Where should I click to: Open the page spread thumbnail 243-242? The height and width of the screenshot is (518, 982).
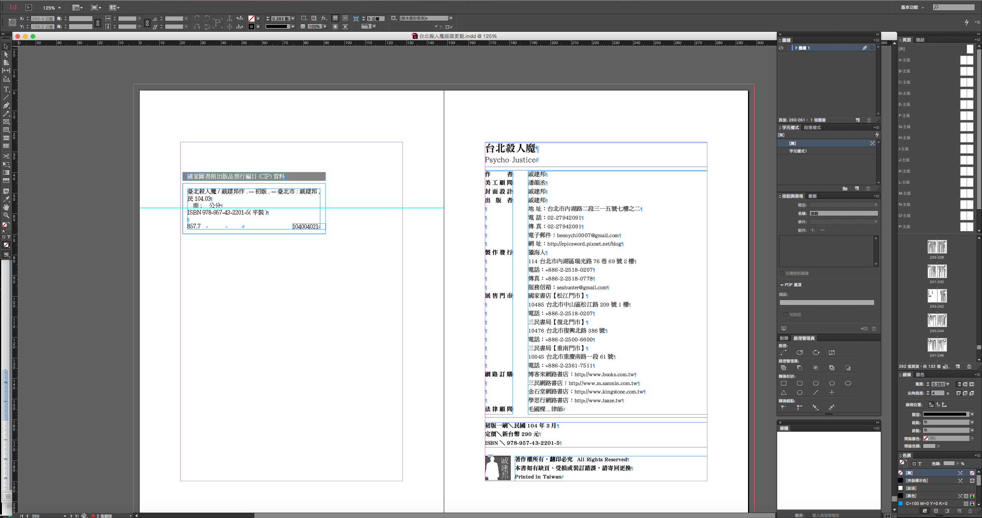point(937,296)
